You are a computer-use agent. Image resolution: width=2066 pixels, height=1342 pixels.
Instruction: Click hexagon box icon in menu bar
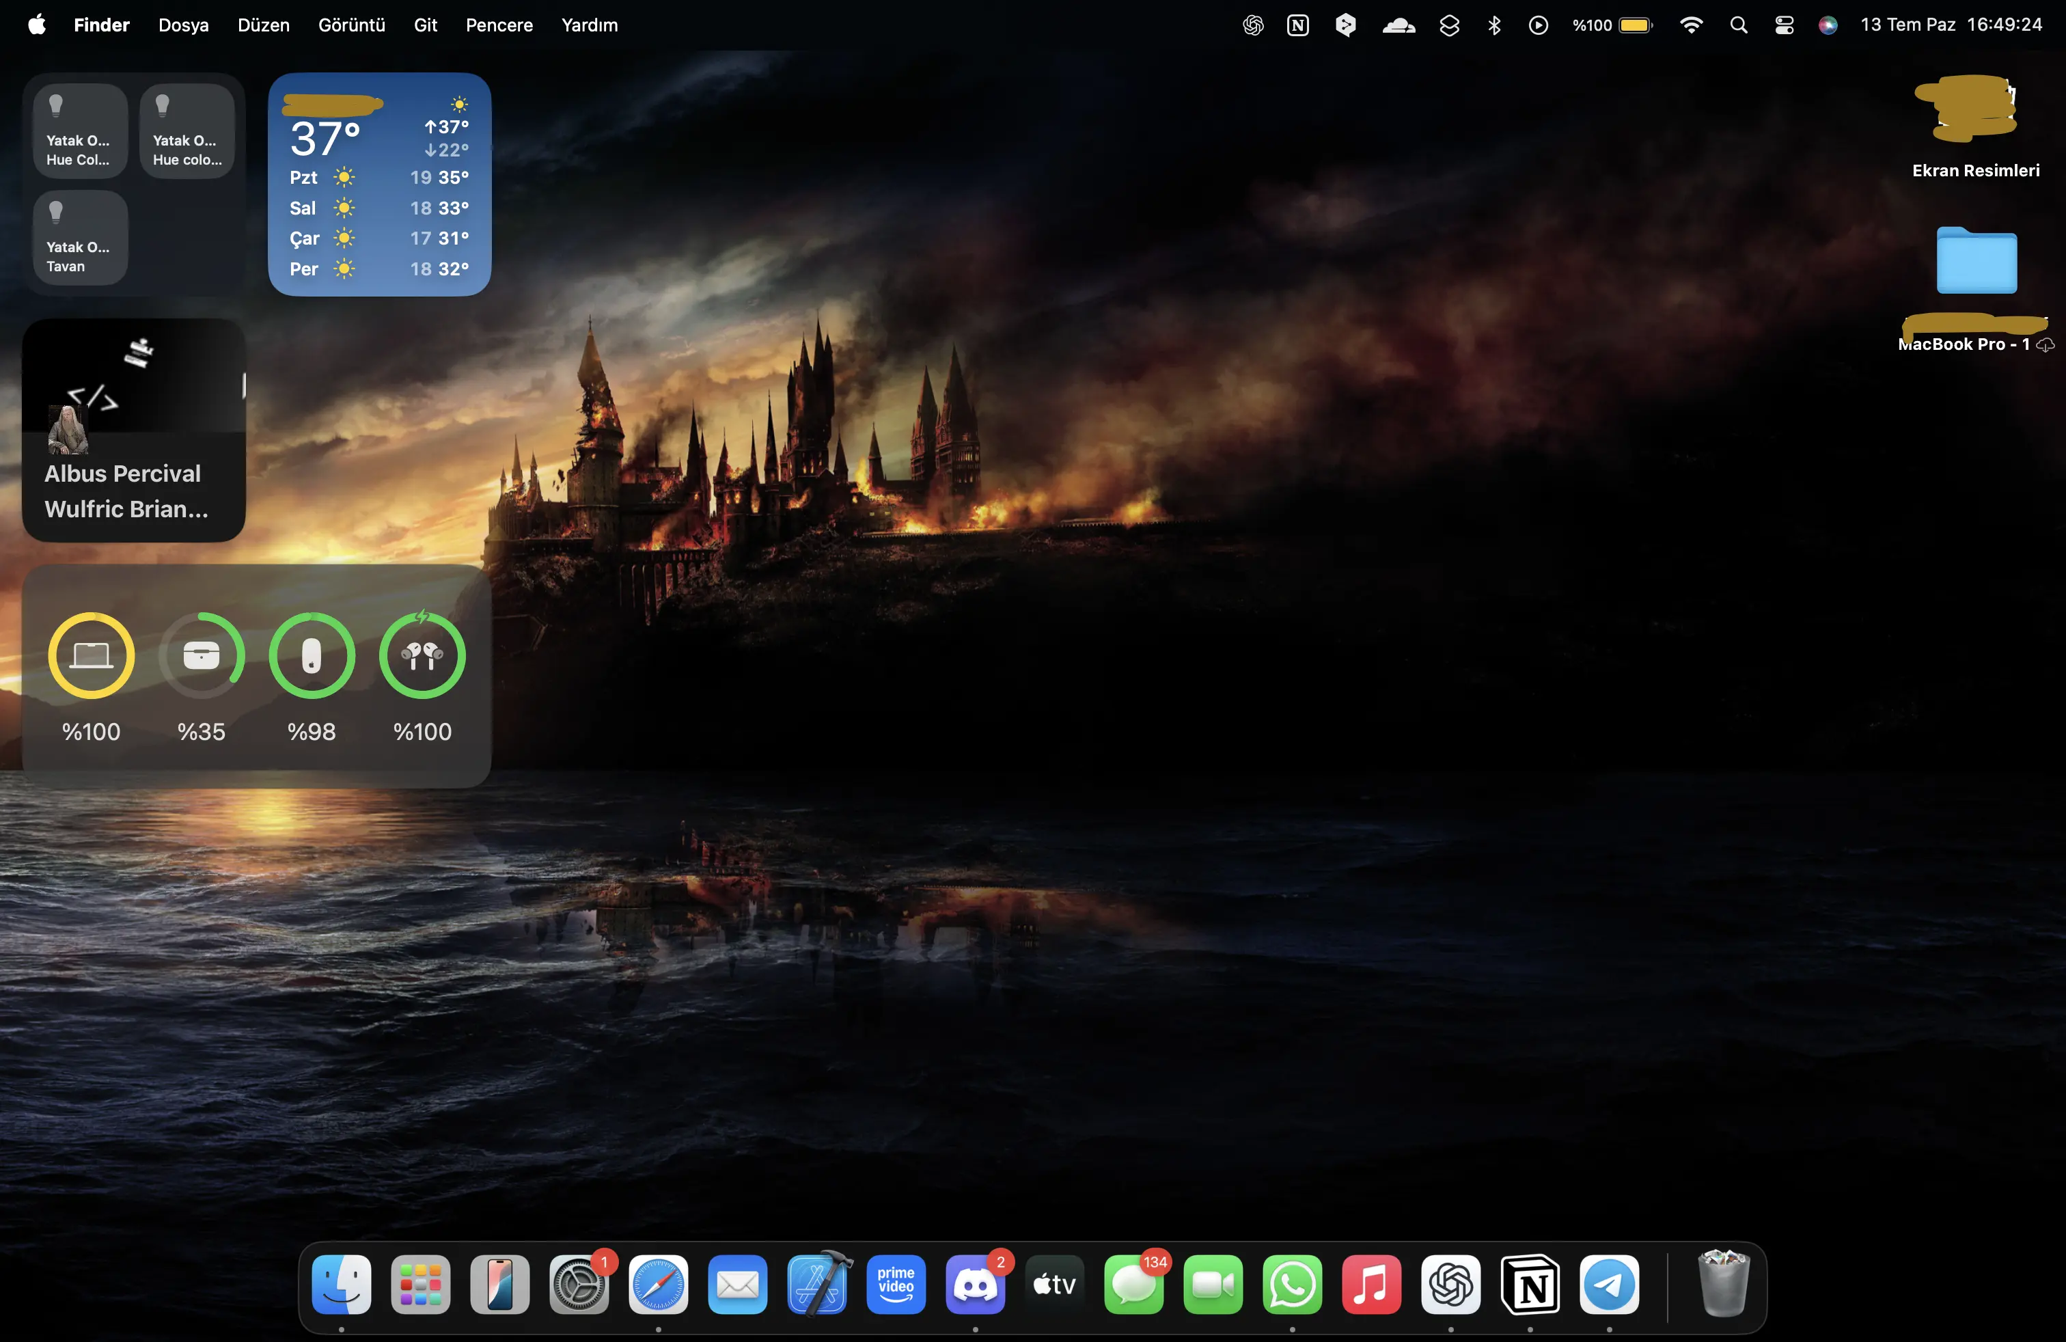1345,25
